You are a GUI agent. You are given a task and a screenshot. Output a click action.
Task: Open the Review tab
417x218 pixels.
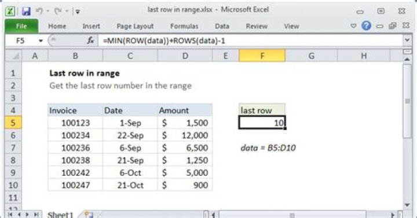pos(257,26)
